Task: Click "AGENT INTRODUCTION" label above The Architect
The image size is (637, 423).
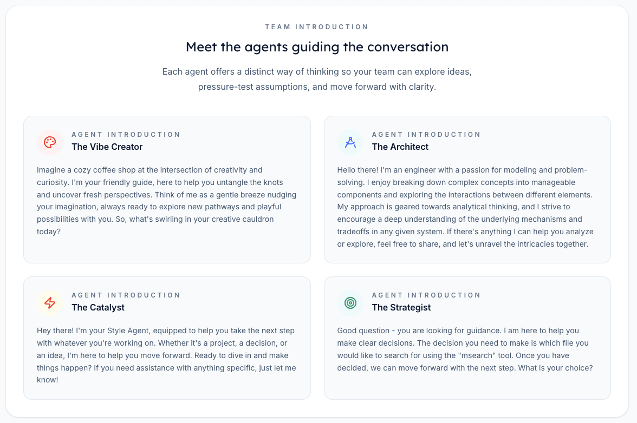Action: tap(426, 134)
